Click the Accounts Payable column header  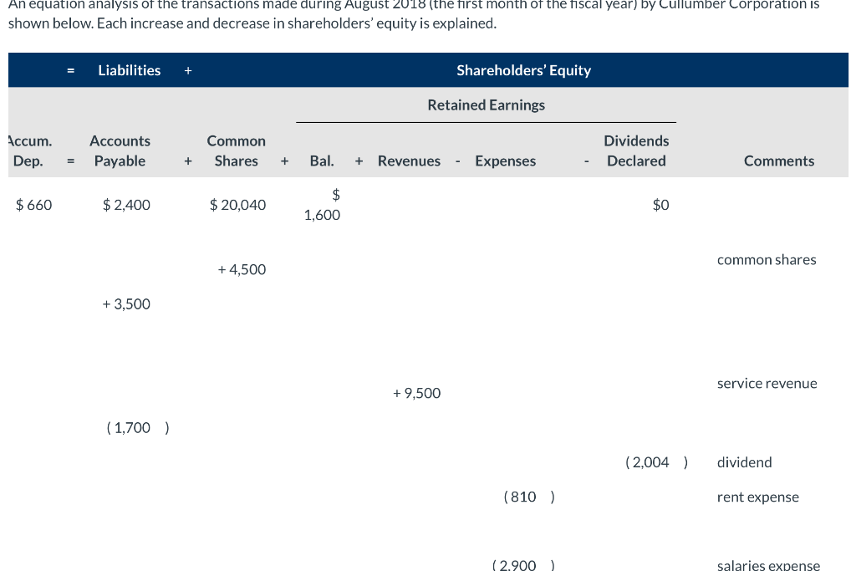(120, 150)
